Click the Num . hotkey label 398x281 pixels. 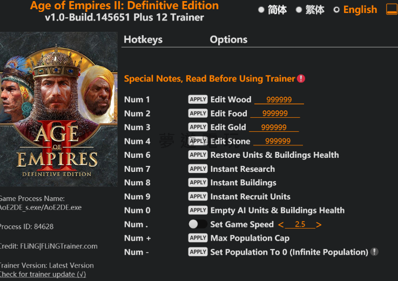click(136, 224)
